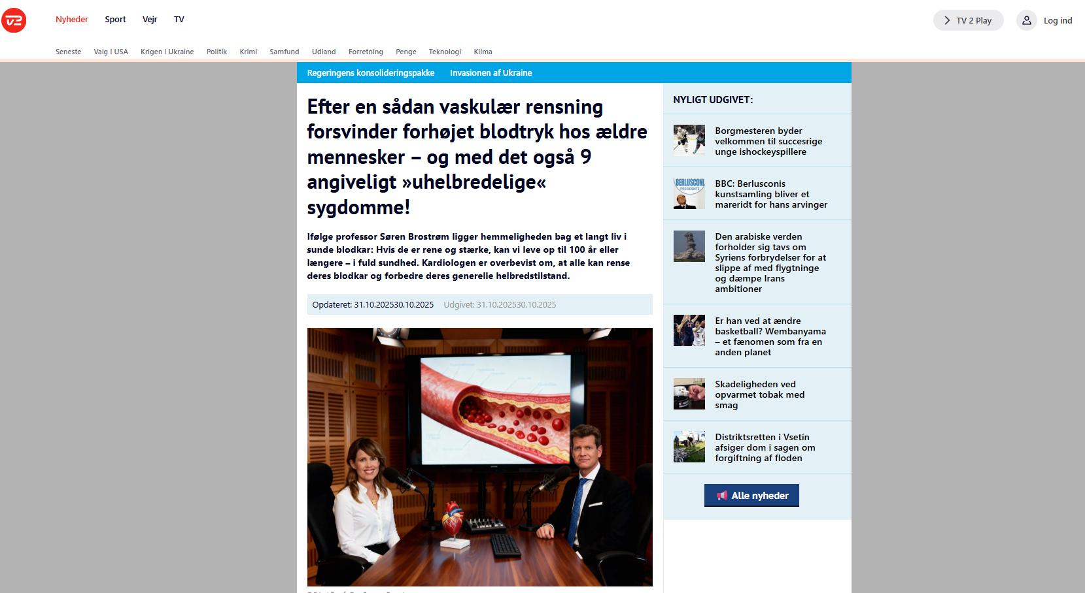
Task: Open Distriktsretten i Vsetín article link
Action: click(x=765, y=447)
